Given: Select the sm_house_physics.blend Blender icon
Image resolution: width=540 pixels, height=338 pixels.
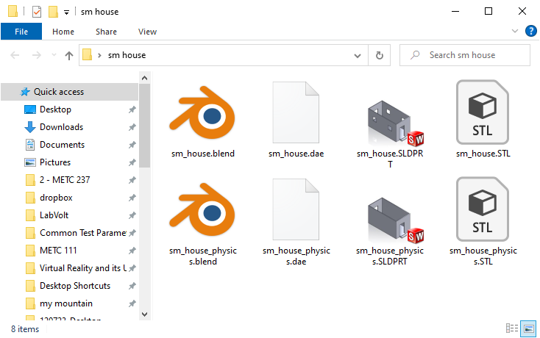Looking at the screenshot, I should 202,209.
